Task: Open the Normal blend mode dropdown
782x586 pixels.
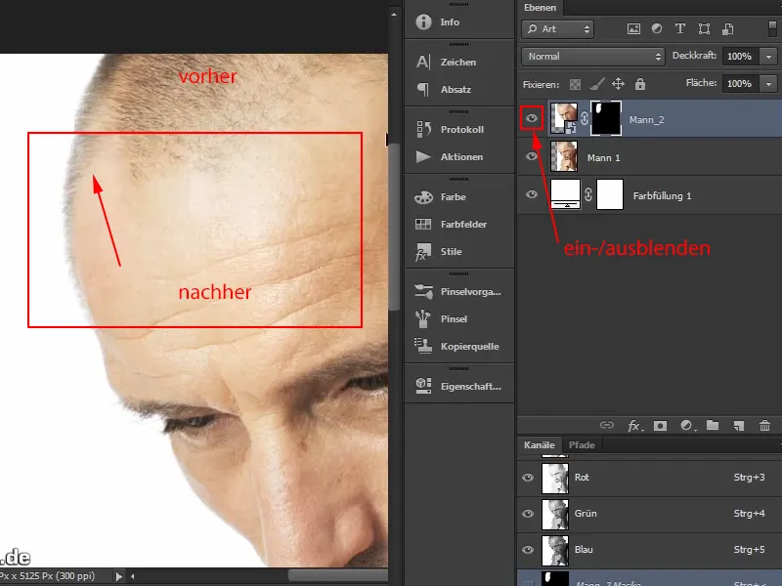Action: click(x=593, y=57)
